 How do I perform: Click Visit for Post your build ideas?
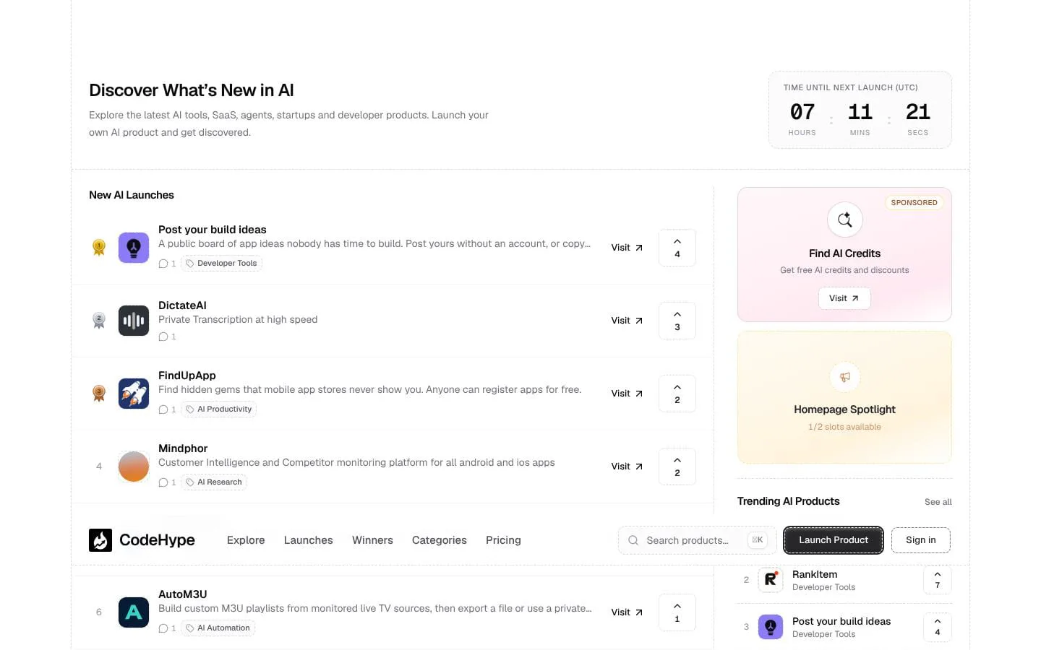click(x=627, y=248)
